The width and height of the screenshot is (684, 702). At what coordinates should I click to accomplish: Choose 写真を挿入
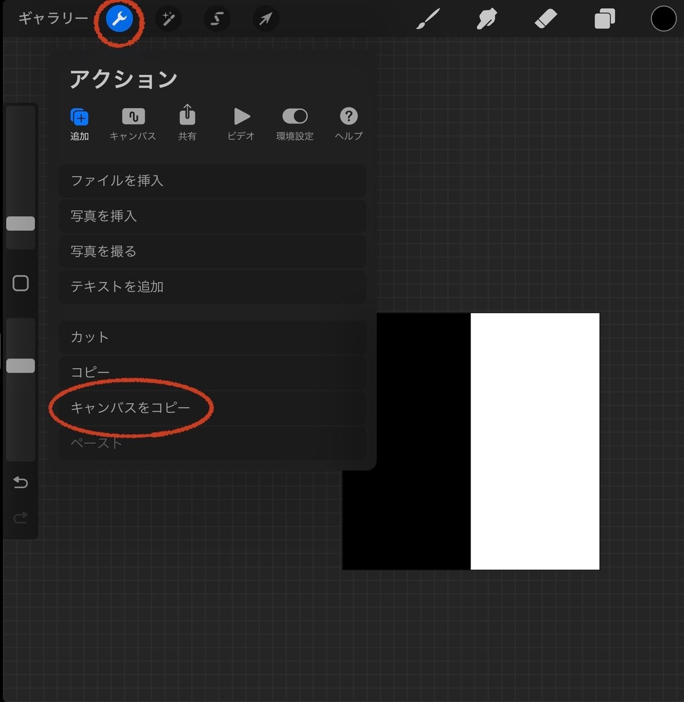[213, 216]
